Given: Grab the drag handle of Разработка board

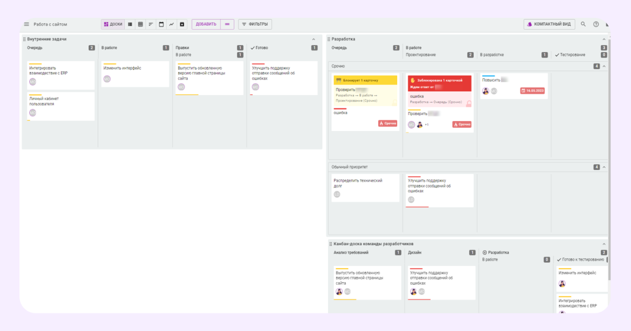Looking at the screenshot, I should click(329, 39).
